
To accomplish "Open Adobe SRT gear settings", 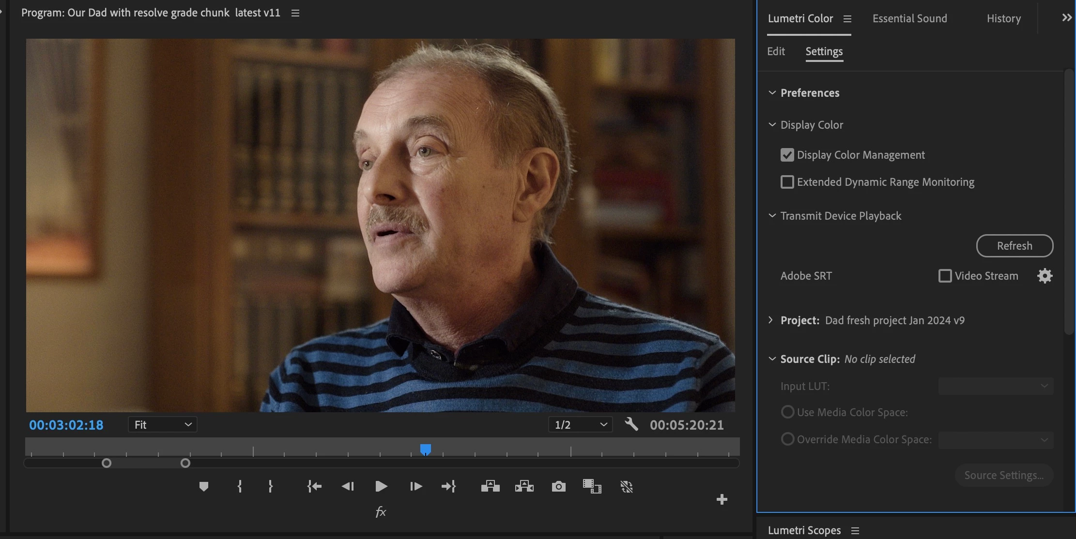I will [1045, 276].
